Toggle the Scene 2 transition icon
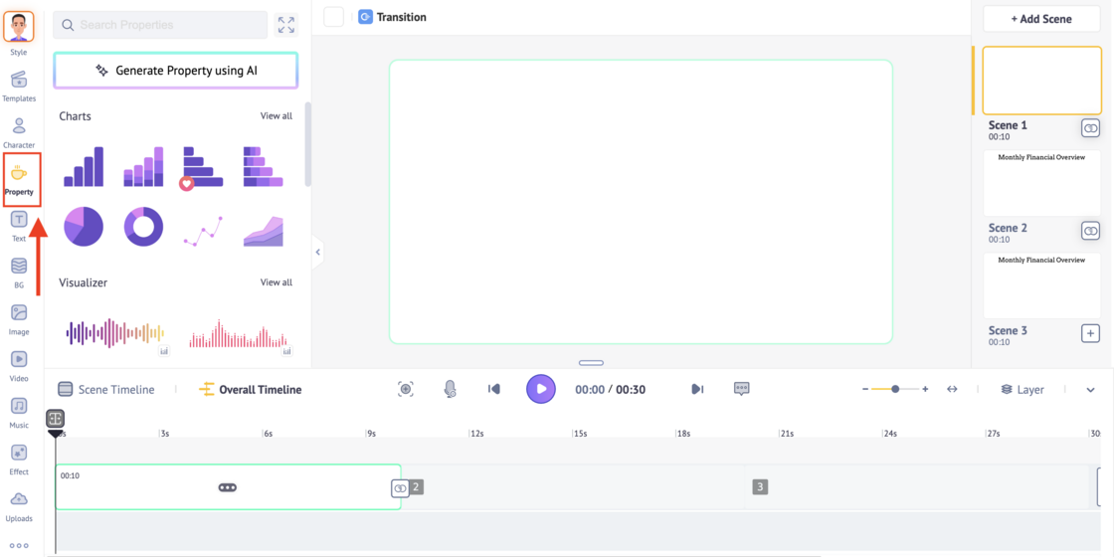 pyautogui.click(x=1090, y=231)
